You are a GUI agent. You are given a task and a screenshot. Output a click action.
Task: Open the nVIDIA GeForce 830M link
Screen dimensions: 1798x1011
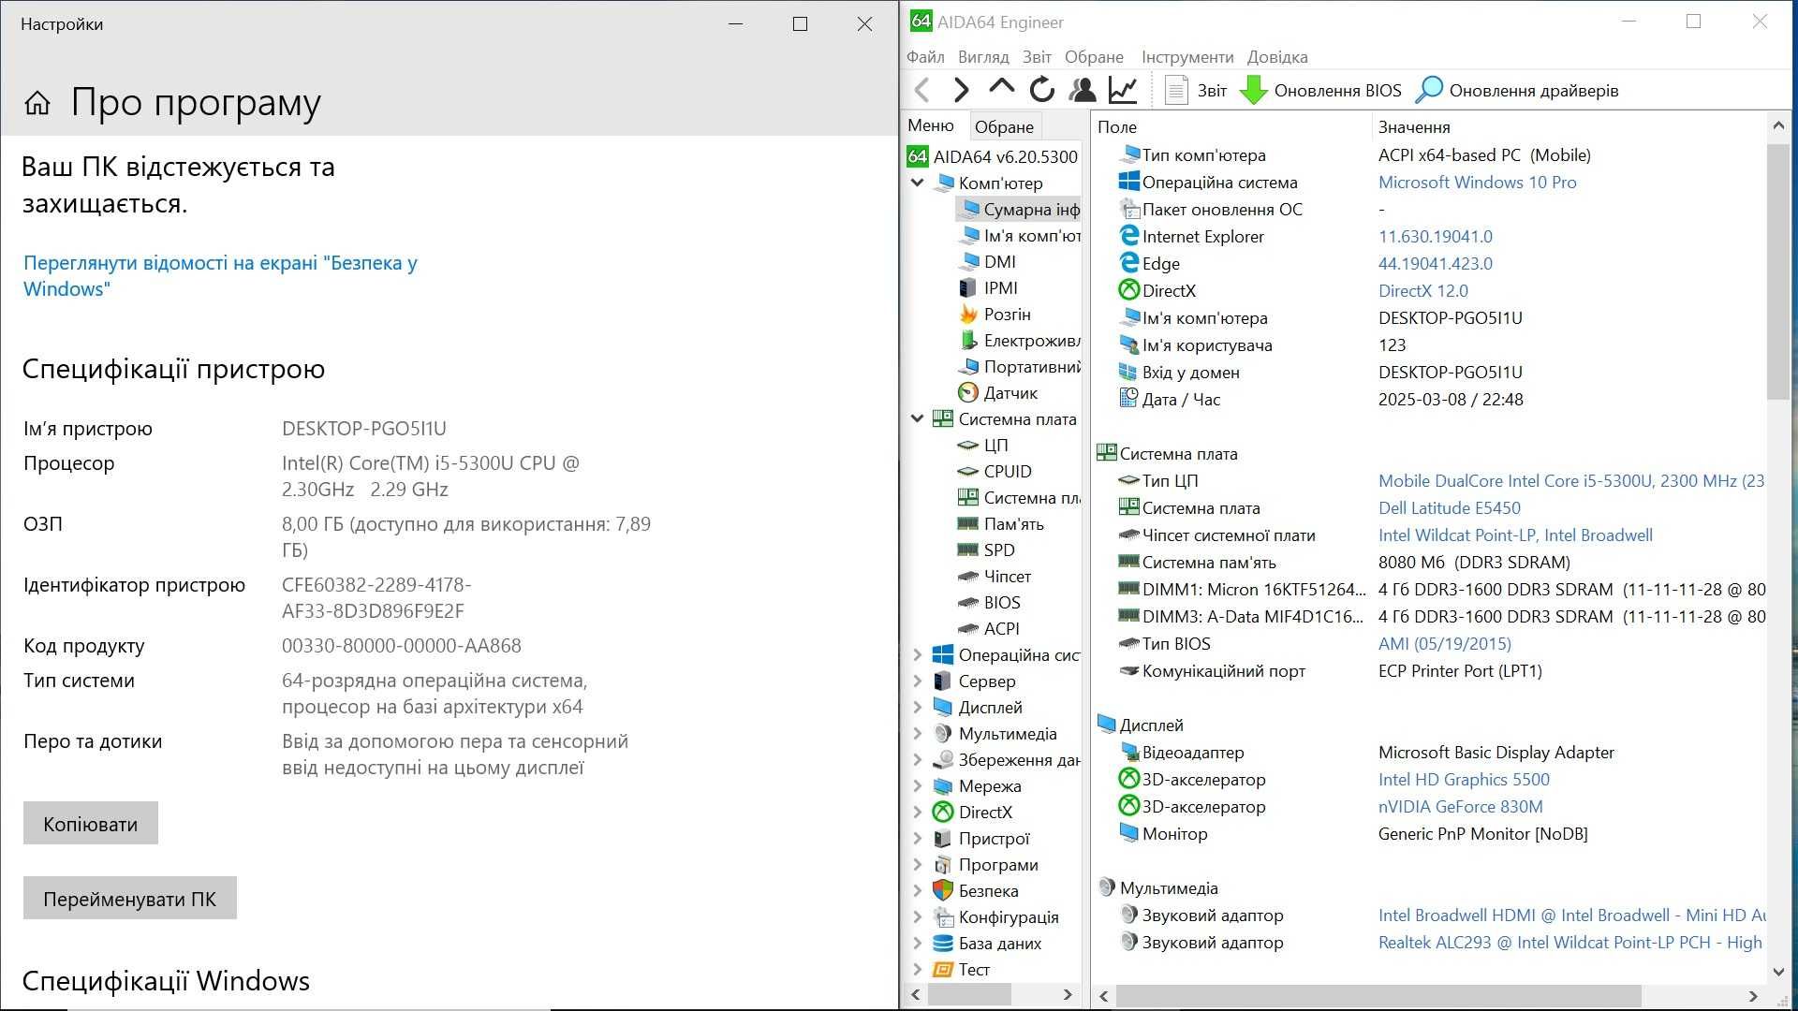pyautogui.click(x=1460, y=807)
